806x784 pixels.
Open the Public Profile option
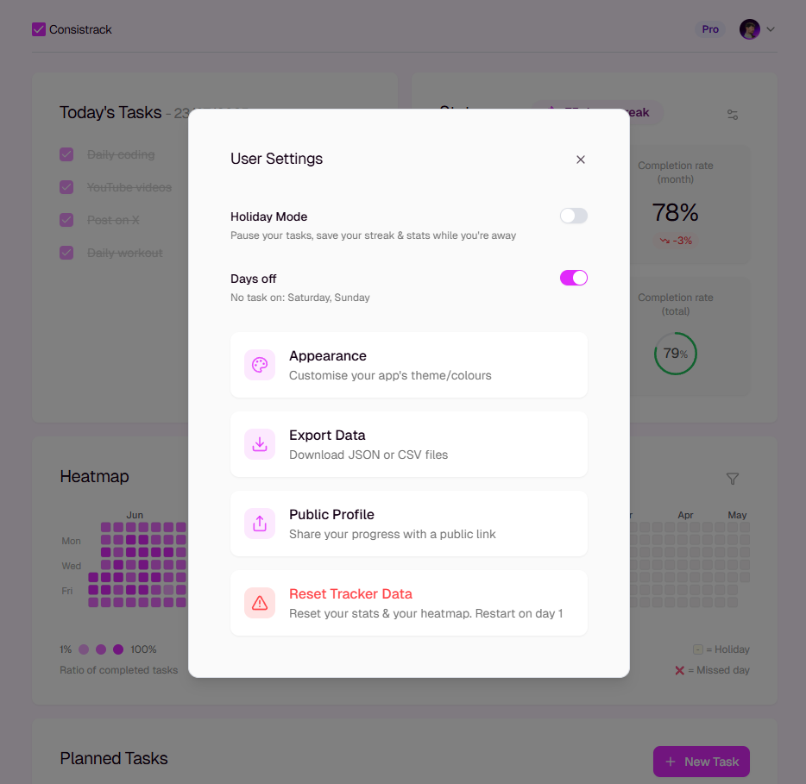point(409,524)
